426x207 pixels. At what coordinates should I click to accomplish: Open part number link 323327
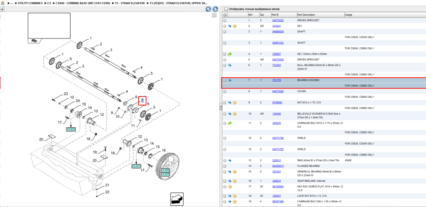(x=276, y=172)
